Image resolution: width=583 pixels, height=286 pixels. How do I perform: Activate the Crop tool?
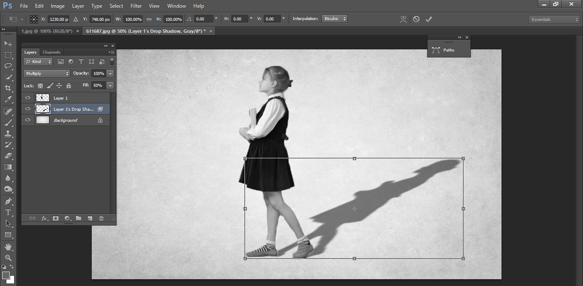pos(8,88)
